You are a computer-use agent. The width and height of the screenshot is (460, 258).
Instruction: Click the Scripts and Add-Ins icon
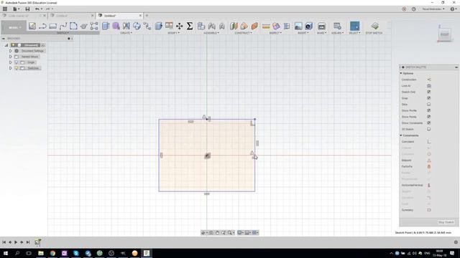pyautogui.click(x=337, y=26)
